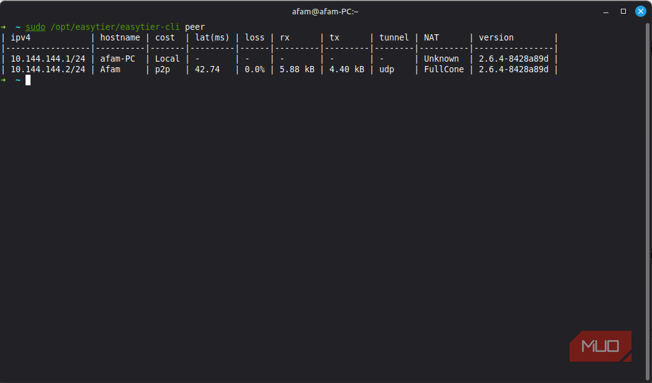This screenshot has width=652, height=383.
Task: Click the peer argument in command
Action: (194, 27)
